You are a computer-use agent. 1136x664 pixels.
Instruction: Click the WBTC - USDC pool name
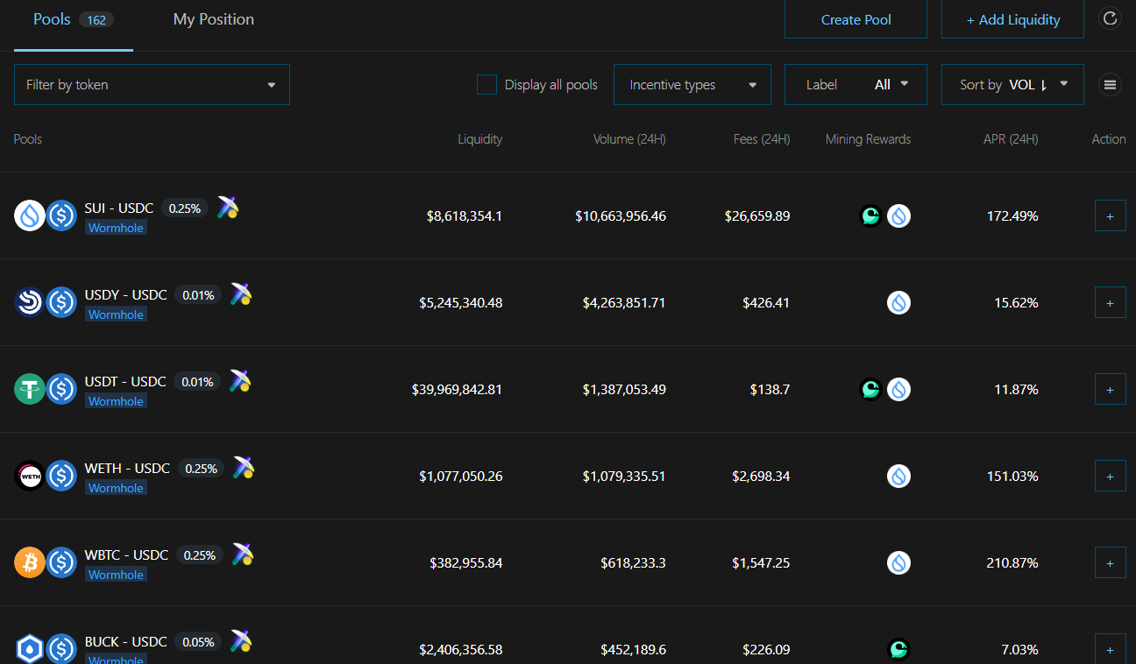[126, 555]
